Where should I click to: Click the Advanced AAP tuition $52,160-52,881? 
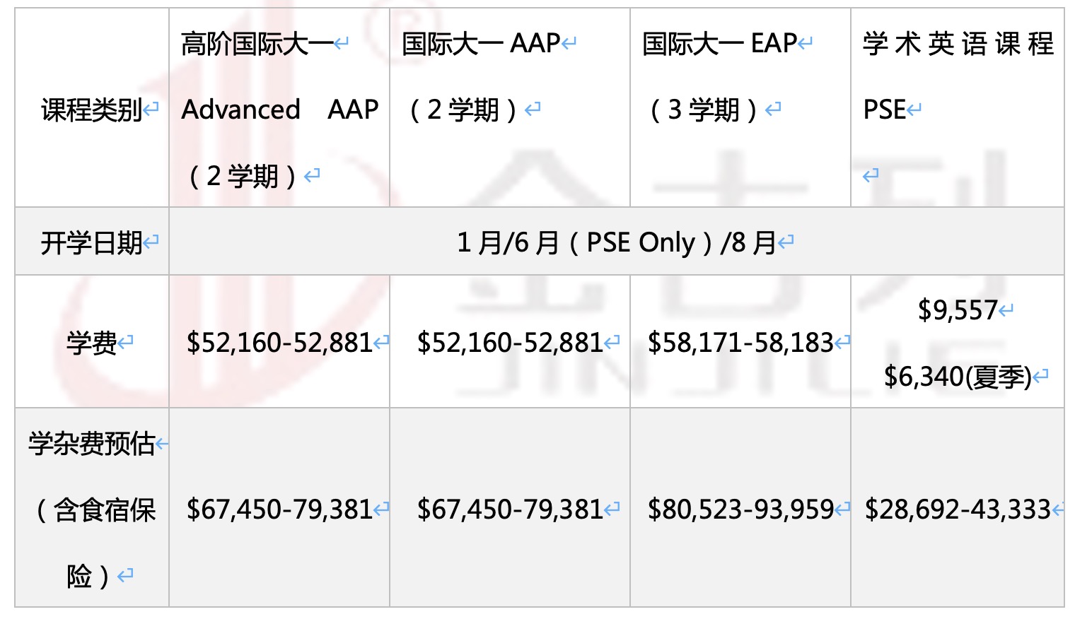(279, 343)
